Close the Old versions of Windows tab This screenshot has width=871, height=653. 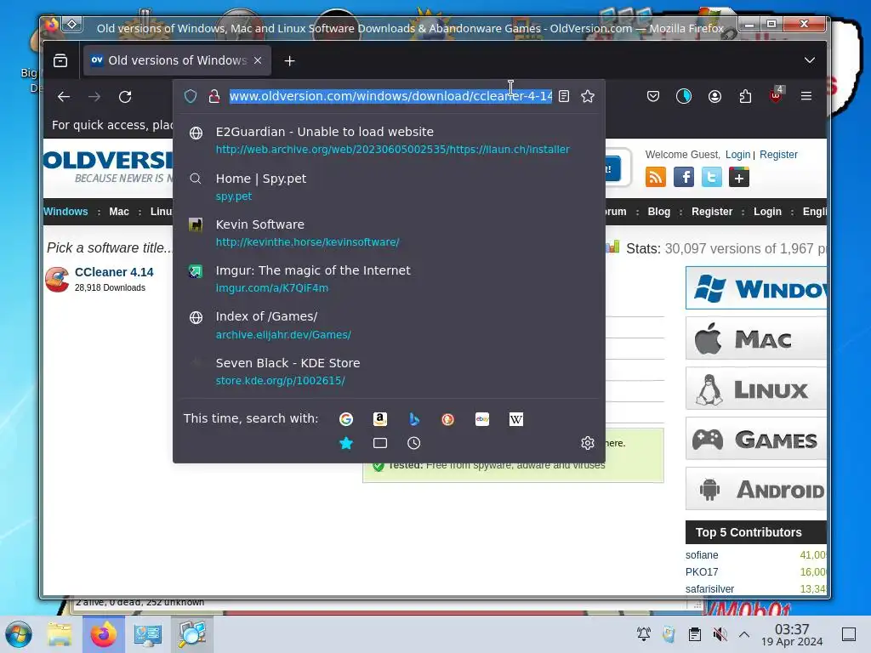pyautogui.click(x=258, y=60)
